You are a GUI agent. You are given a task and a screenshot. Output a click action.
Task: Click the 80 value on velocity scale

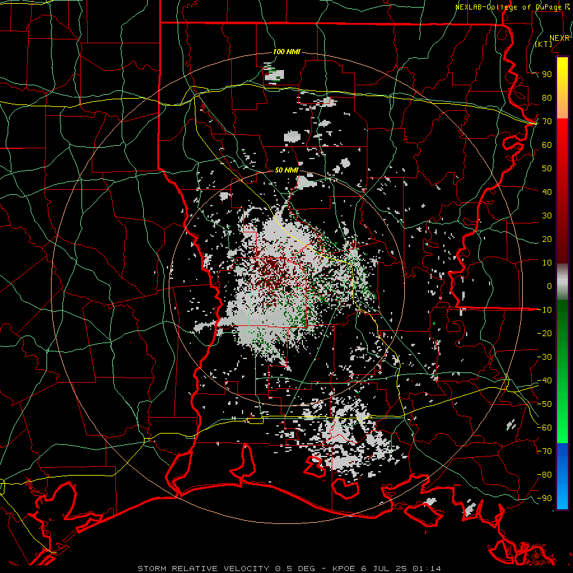(547, 97)
